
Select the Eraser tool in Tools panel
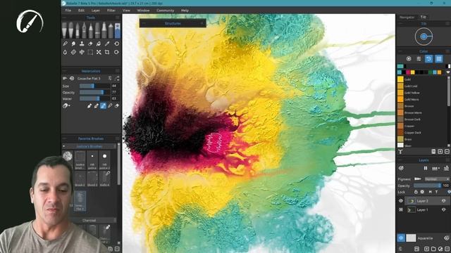tap(90, 44)
